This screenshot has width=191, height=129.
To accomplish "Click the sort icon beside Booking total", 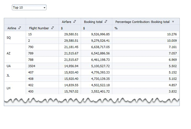I will [106, 22].
